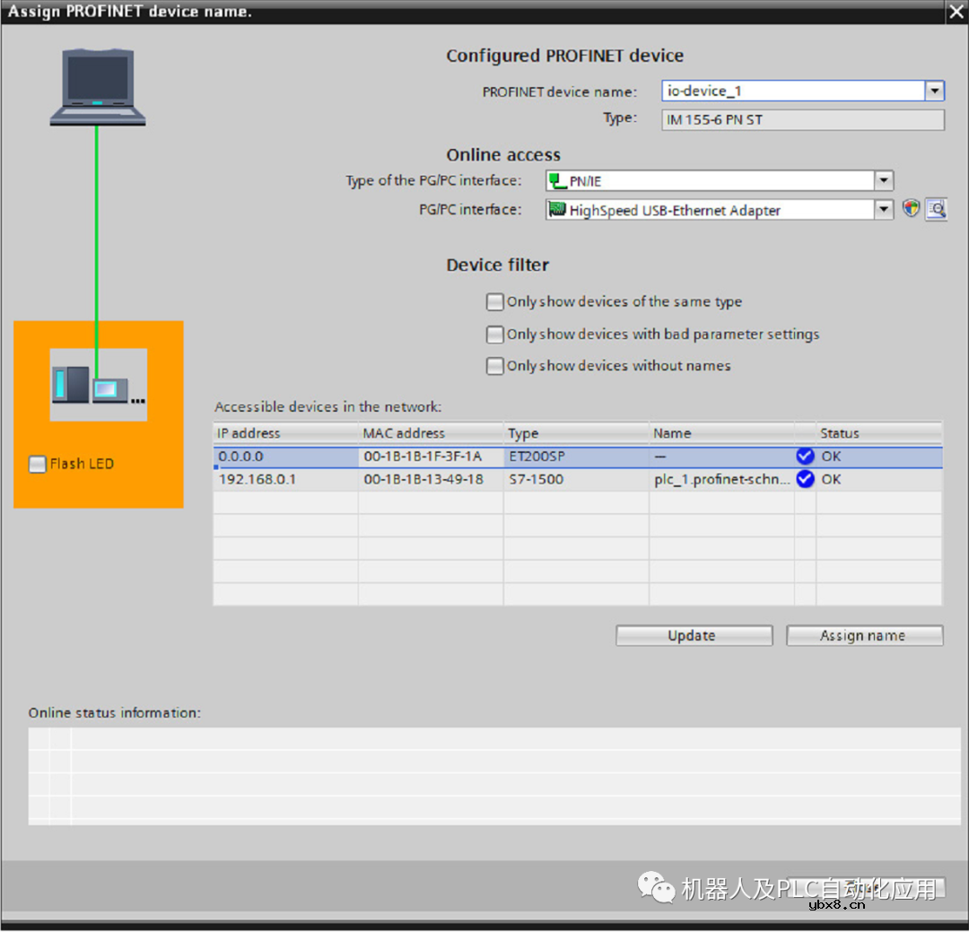
Task: Expand the Type of PG/PC interface dropdown
Action: (884, 180)
